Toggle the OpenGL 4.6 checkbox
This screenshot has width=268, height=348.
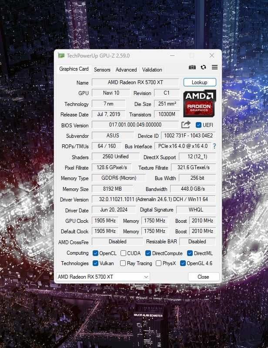183,263
